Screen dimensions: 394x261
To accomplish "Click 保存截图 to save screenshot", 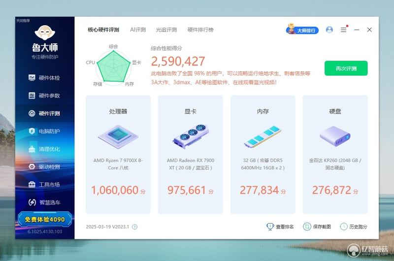I will (x=317, y=227).
